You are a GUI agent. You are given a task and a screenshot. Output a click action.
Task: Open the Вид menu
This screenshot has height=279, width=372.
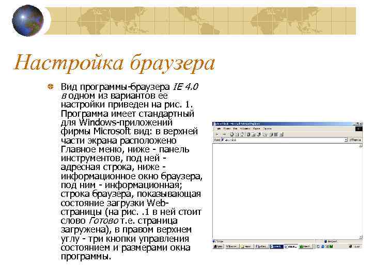click(235, 129)
